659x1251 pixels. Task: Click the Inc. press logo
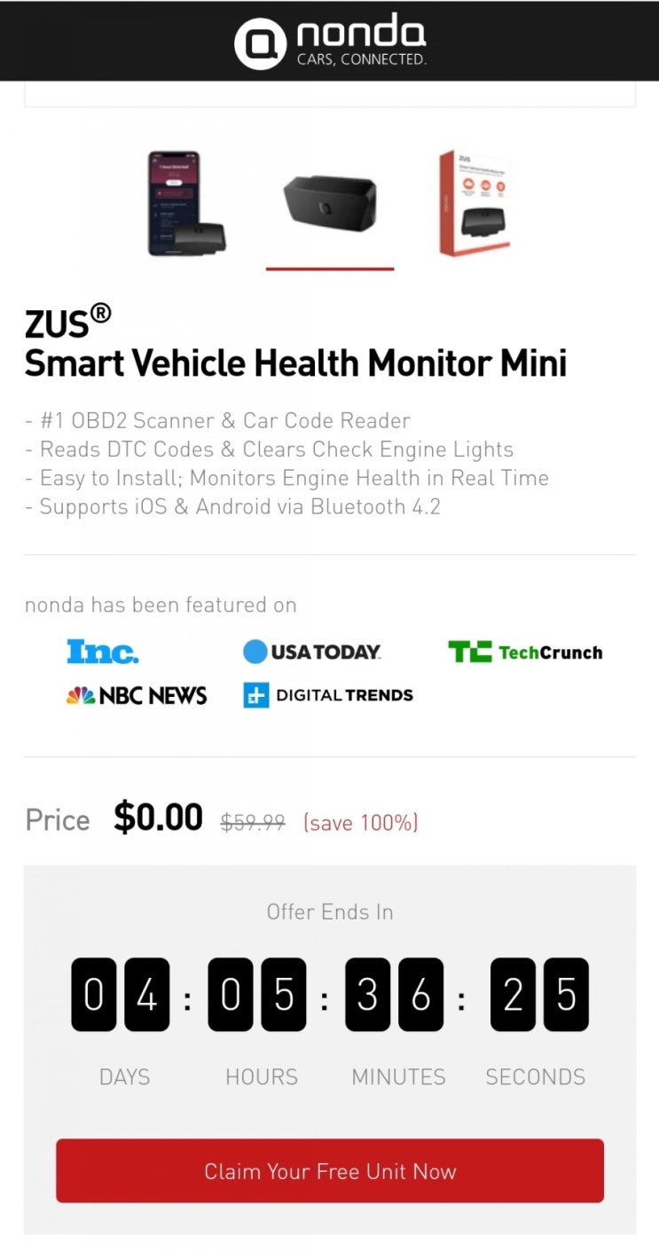(x=103, y=652)
